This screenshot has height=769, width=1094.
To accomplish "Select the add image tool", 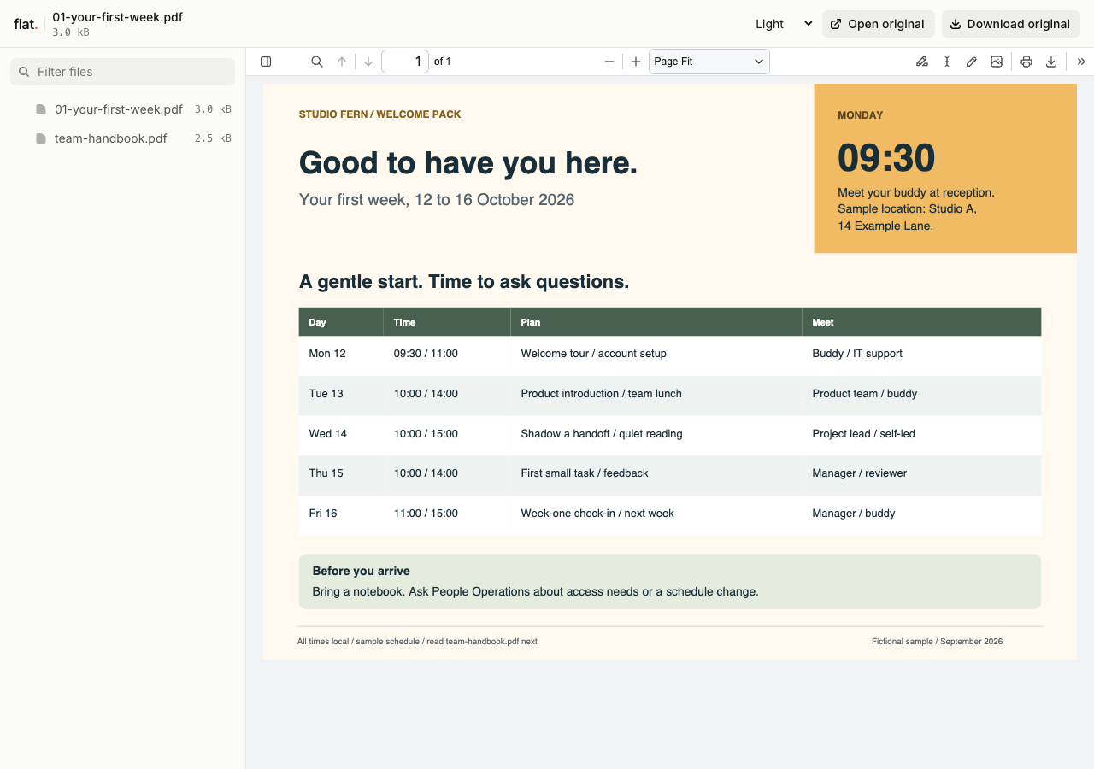I will click(x=997, y=62).
